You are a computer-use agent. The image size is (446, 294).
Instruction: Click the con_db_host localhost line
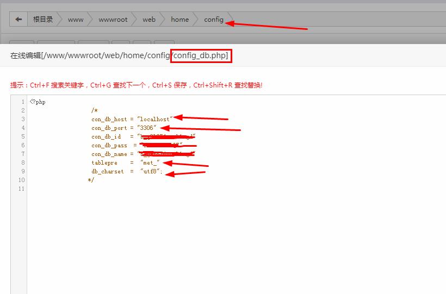pyautogui.click(x=131, y=120)
